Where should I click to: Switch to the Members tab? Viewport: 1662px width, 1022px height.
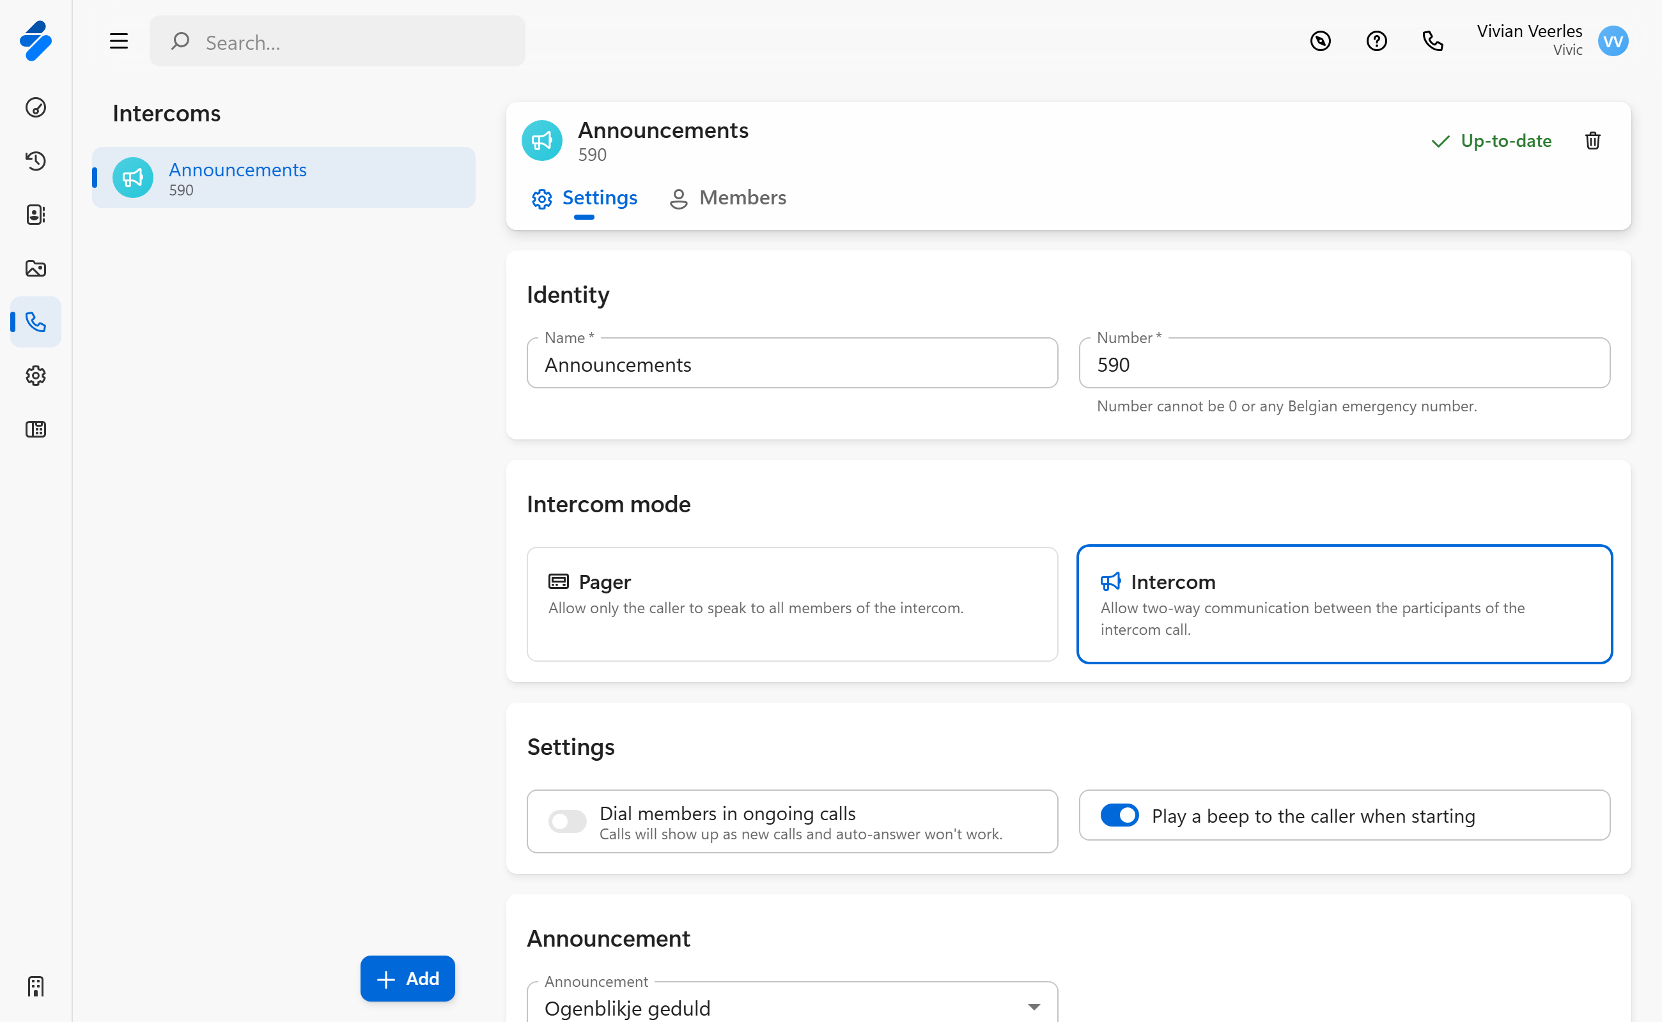(728, 198)
